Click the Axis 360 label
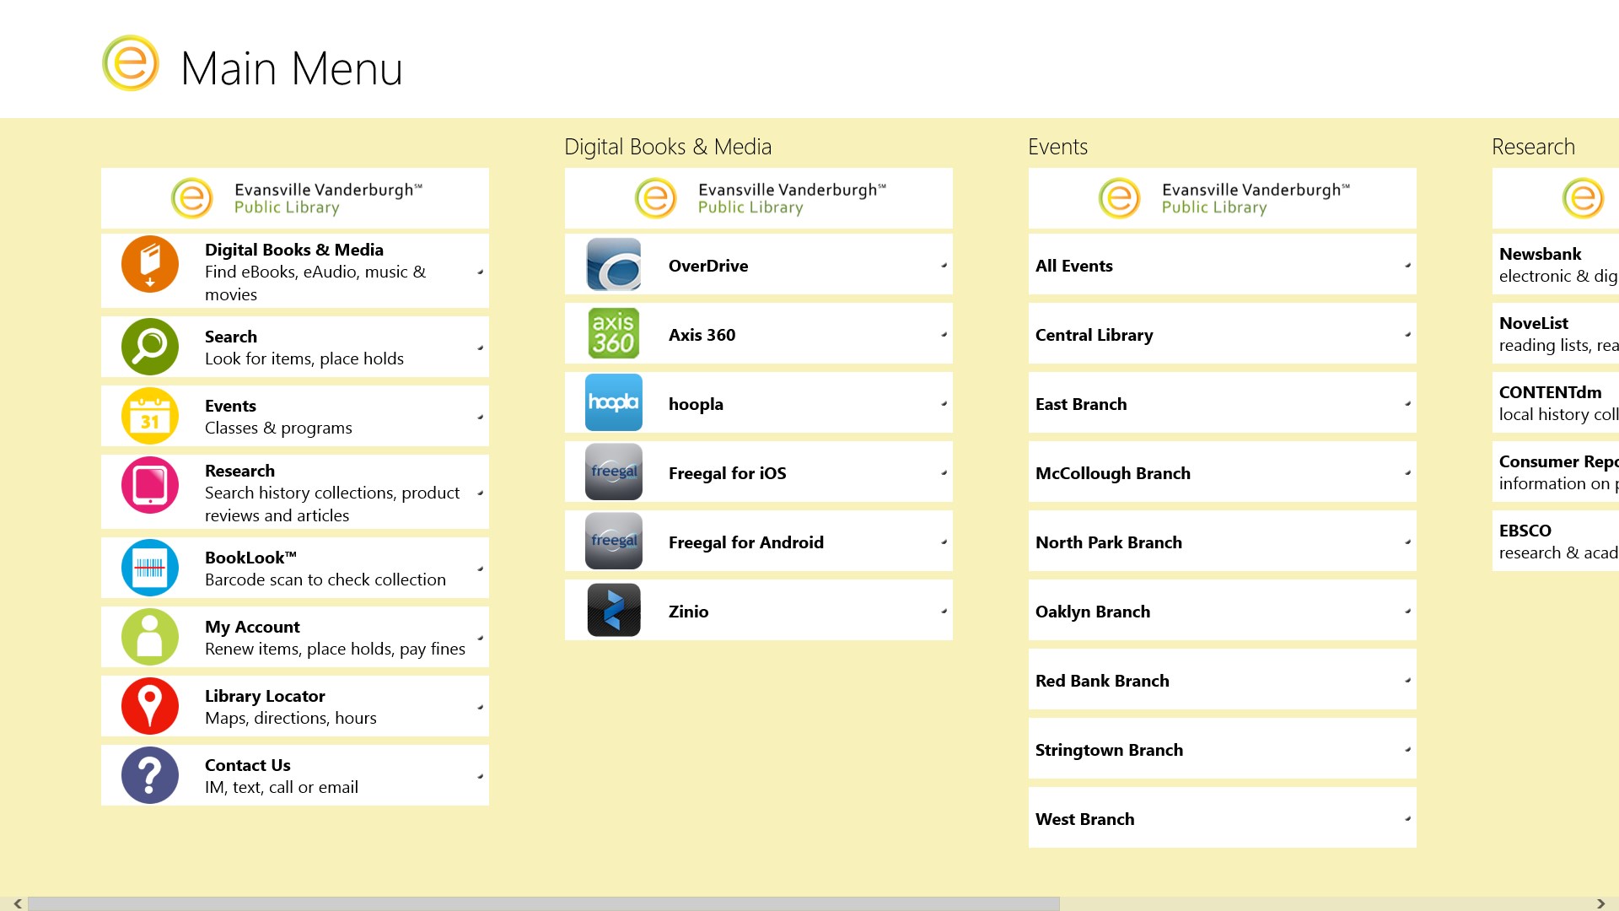The width and height of the screenshot is (1619, 911). pos(702,335)
